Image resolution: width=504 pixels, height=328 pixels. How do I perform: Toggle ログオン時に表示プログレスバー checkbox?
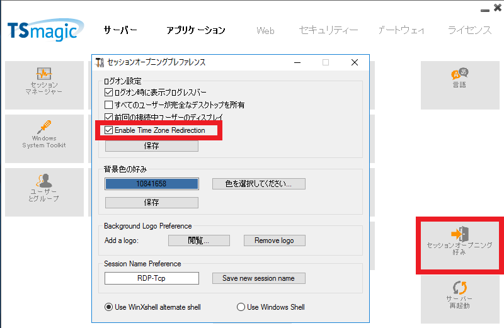pyautogui.click(x=108, y=93)
